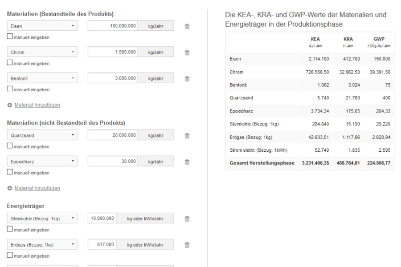Image resolution: width=401 pixels, height=267 pixels.
Task: Delete the Steinkohle energy carrier row
Action: coord(187,219)
